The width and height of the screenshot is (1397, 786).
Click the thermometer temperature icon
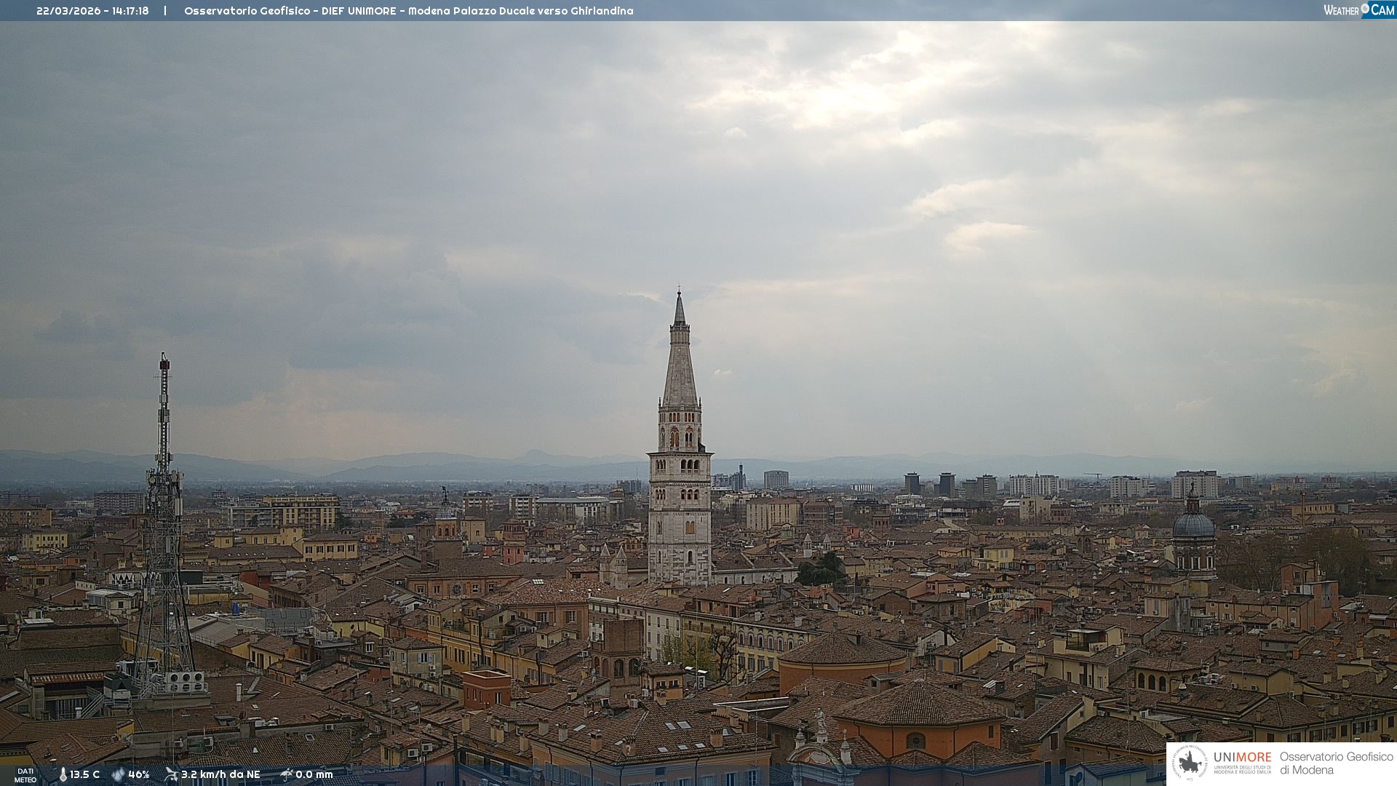[x=63, y=774]
